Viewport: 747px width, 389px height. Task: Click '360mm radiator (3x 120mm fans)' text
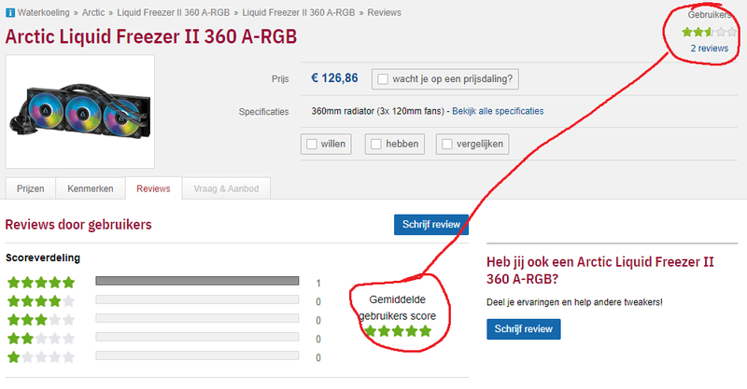(378, 111)
